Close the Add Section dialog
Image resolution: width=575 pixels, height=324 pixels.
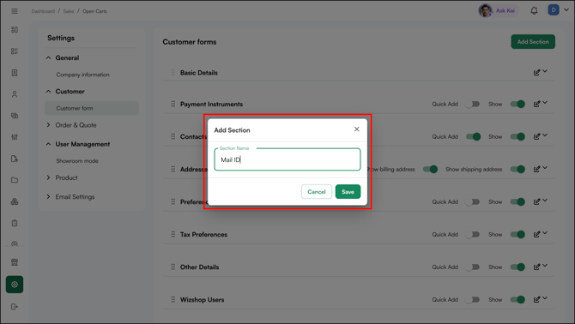click(356, 129)
